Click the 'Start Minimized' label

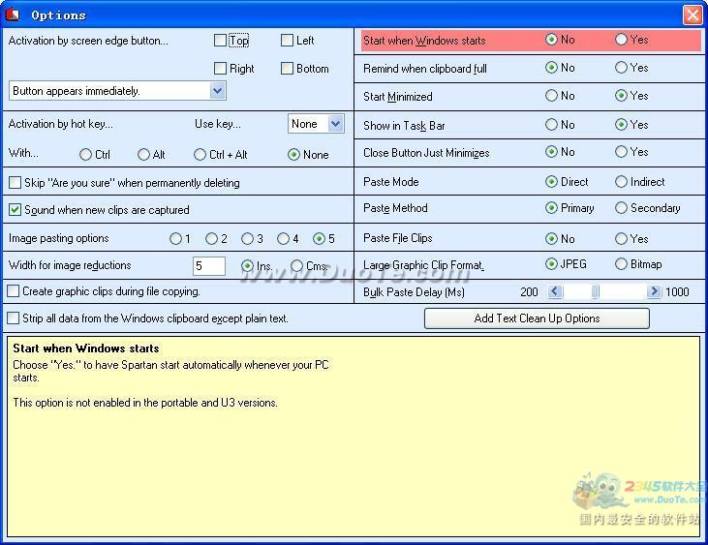tap(398, 97)
